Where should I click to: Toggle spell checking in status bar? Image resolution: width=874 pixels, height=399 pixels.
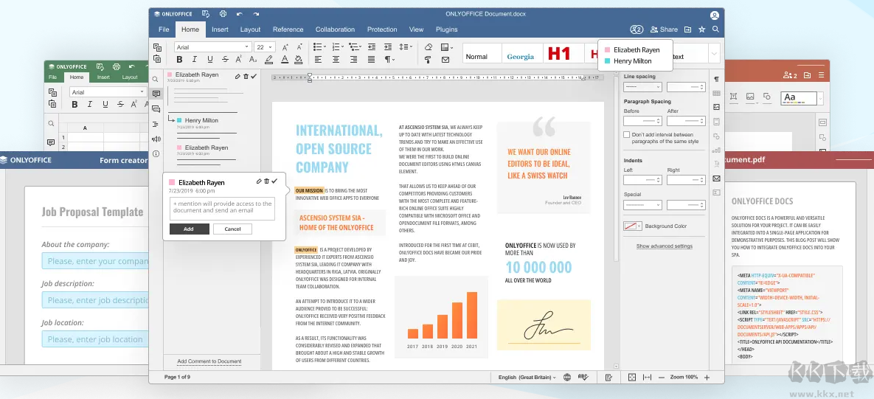[583, 377]
